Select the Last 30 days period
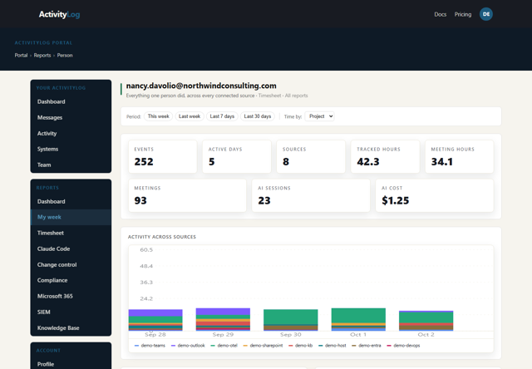This screenshot has height=369, width=532. (x=258, y=116)
